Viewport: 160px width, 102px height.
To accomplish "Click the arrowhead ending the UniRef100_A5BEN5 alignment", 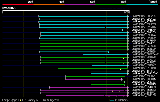I will [122, 30].
